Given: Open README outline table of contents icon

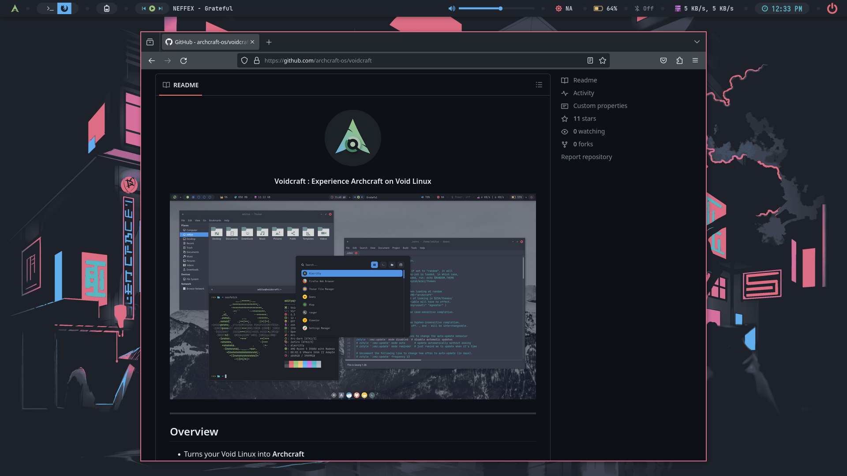Looking at the screenshot, I should point(539,85).
